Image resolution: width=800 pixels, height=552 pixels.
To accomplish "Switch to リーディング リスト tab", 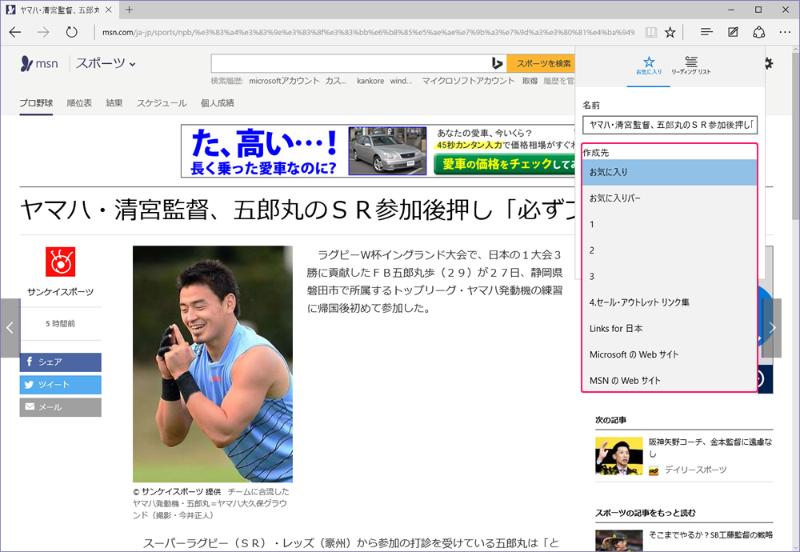I will click(691, 66).
